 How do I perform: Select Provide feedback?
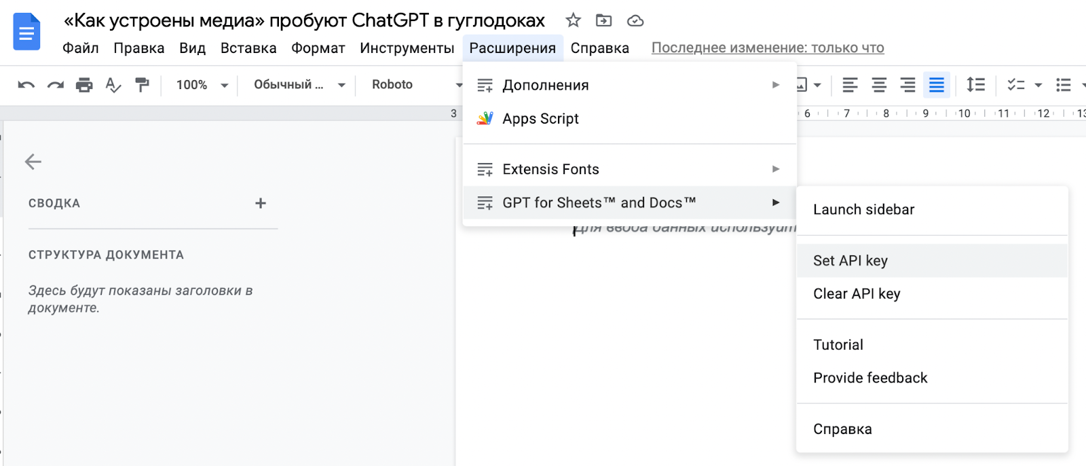point(932,378)
